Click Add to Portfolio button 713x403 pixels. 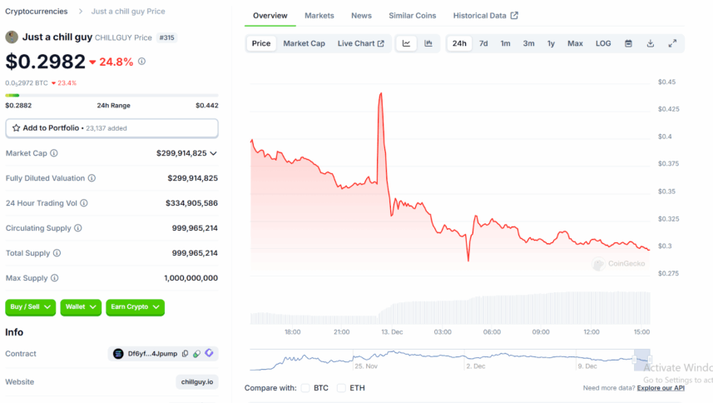pos(111,128)
